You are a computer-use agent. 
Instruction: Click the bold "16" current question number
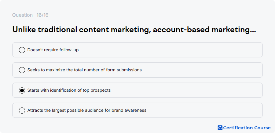point(39,15)
